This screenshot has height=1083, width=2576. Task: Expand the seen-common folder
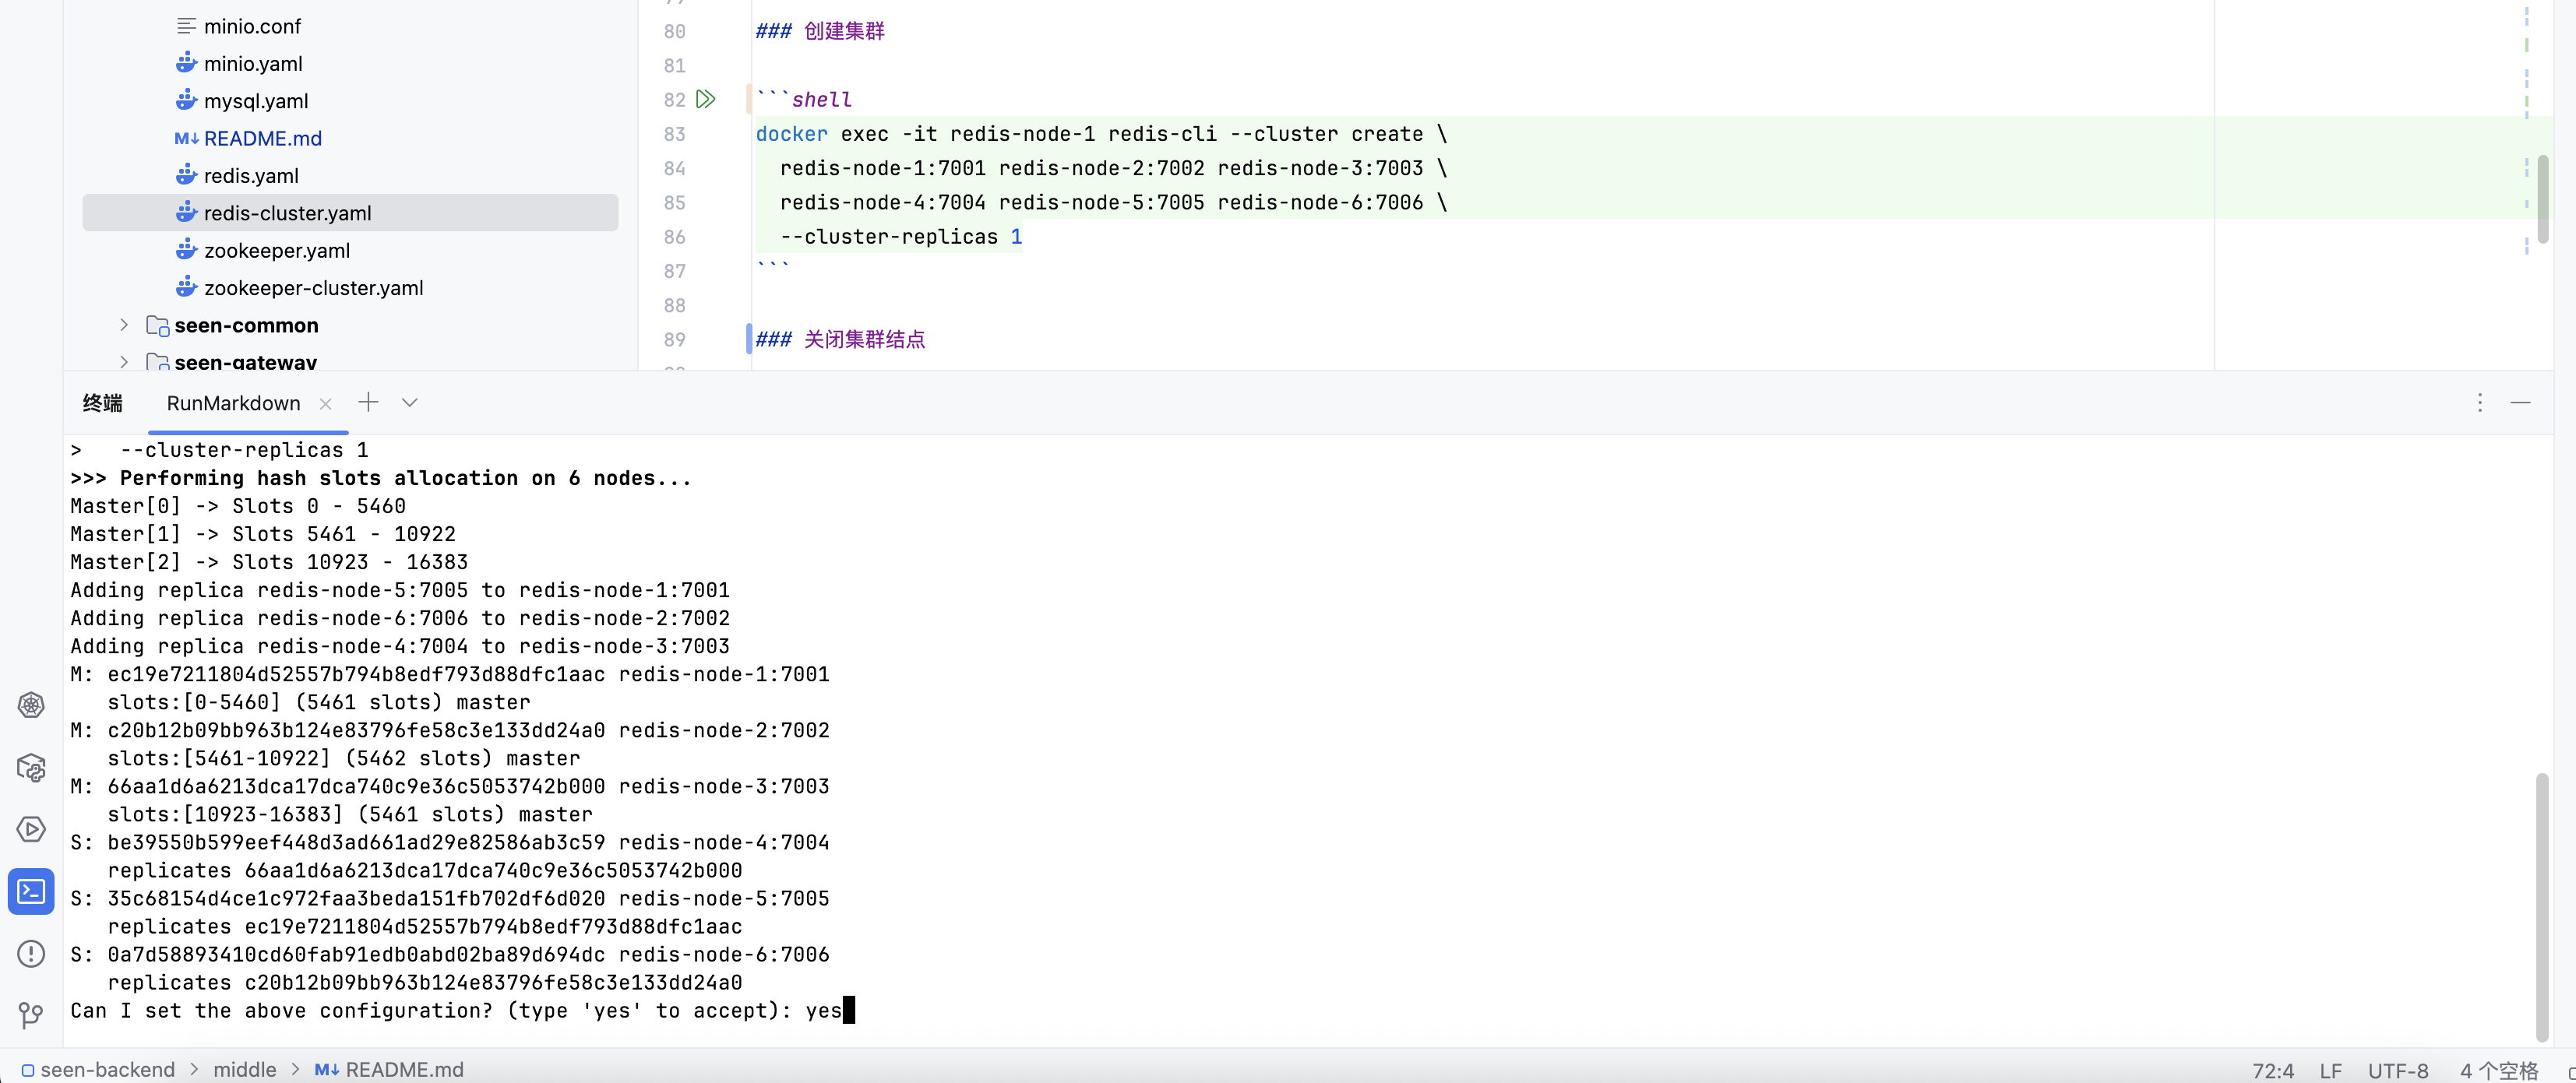[124, 325]
